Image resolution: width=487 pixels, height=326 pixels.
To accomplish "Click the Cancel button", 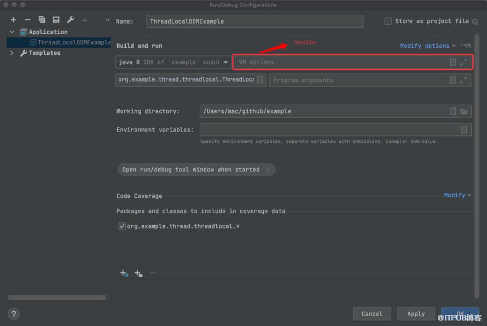I will coord(372,314).
